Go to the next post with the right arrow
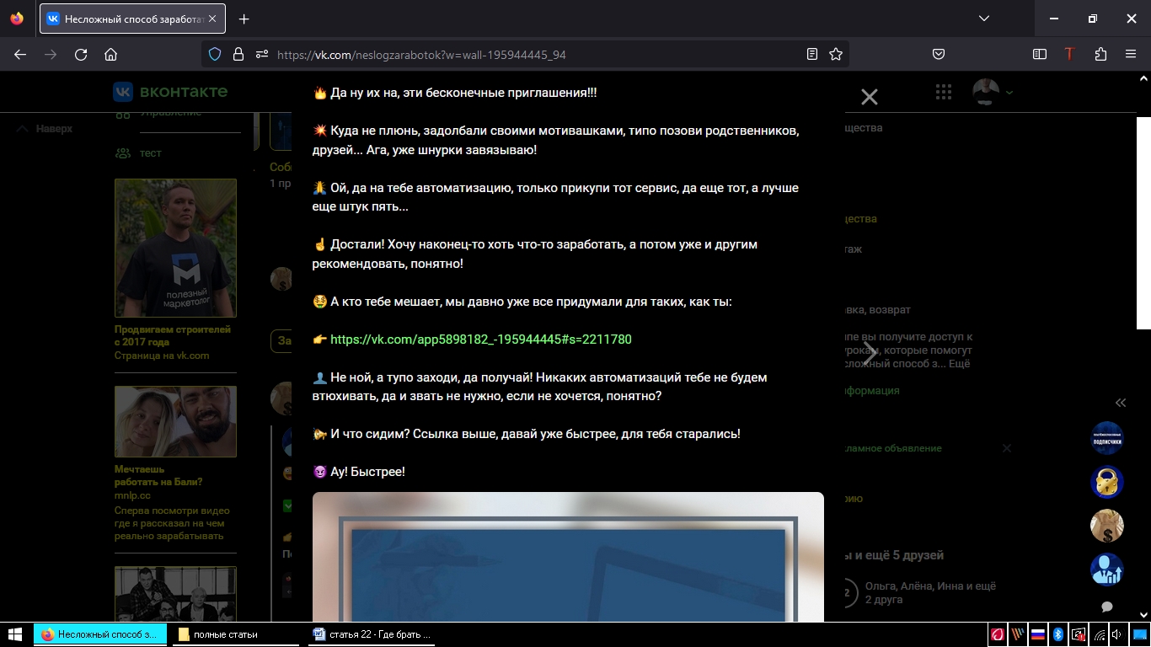Screen dimensions: 1151x647 pos(870,354)
